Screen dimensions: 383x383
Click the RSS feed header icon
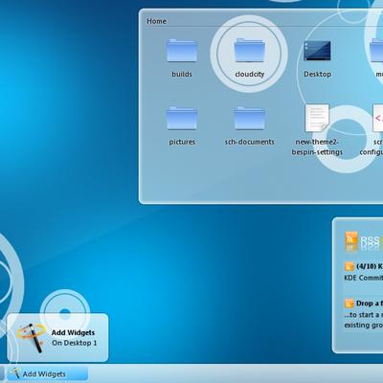[351, 239]
